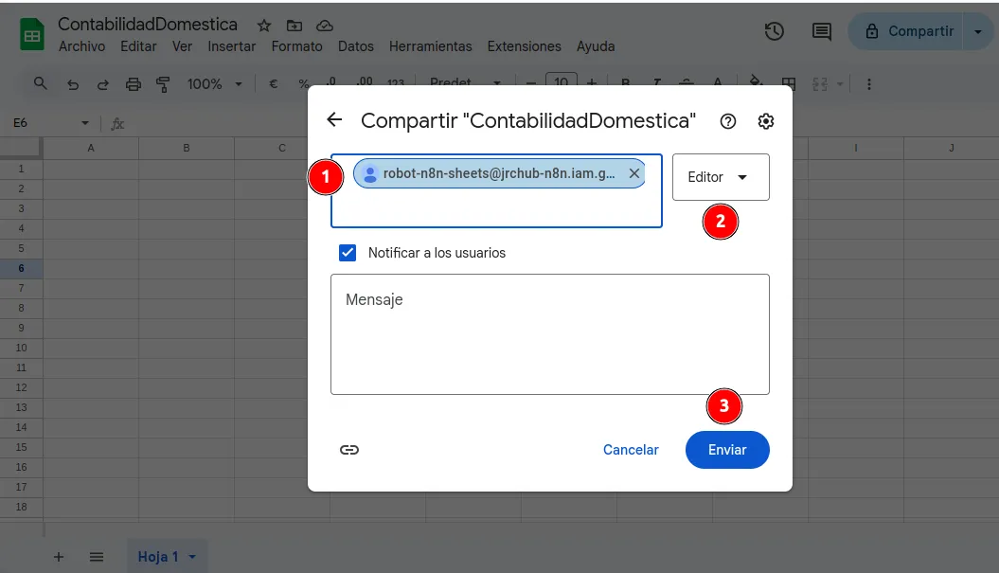Image resolution: width=999 pixels, height=573 pixels.
Task: Check the cloud save status icon
Action: [x=325, y=26]
